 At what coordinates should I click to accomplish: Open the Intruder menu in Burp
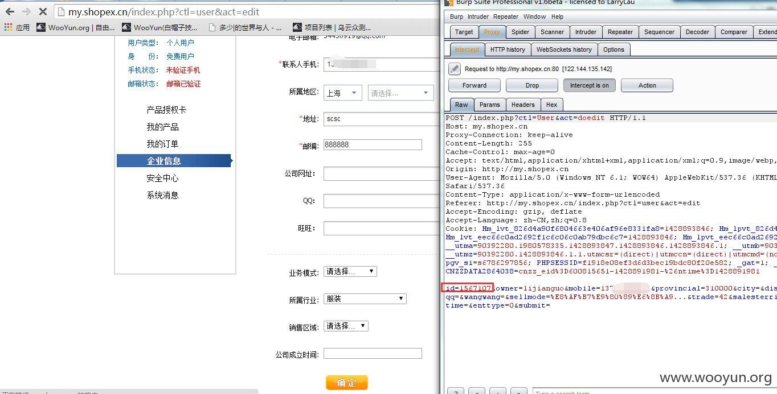[479, 16]
